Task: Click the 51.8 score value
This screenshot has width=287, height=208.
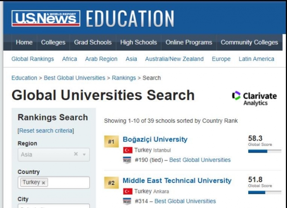Action: (x=255, y=179)
